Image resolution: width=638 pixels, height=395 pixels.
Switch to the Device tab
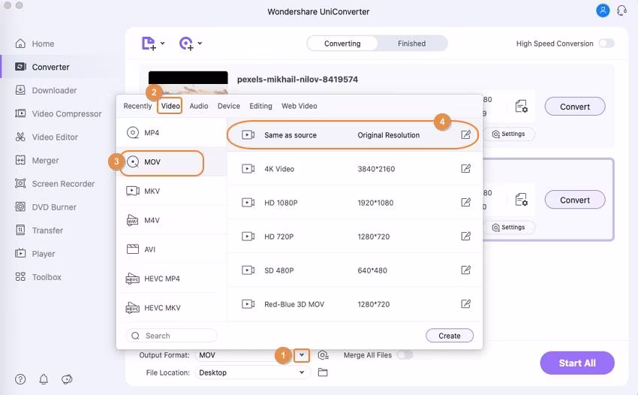point(229,106)
